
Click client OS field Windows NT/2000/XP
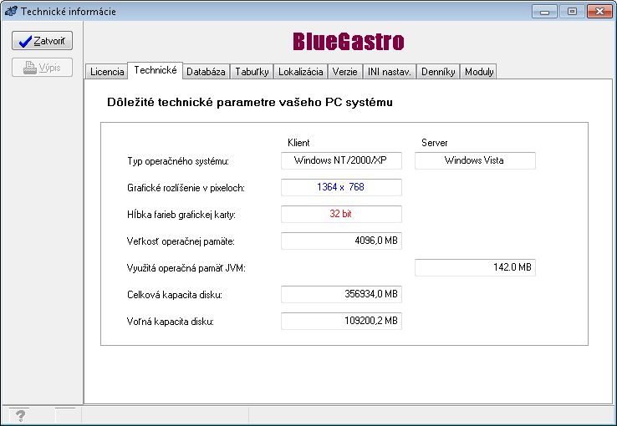[341, 160]
